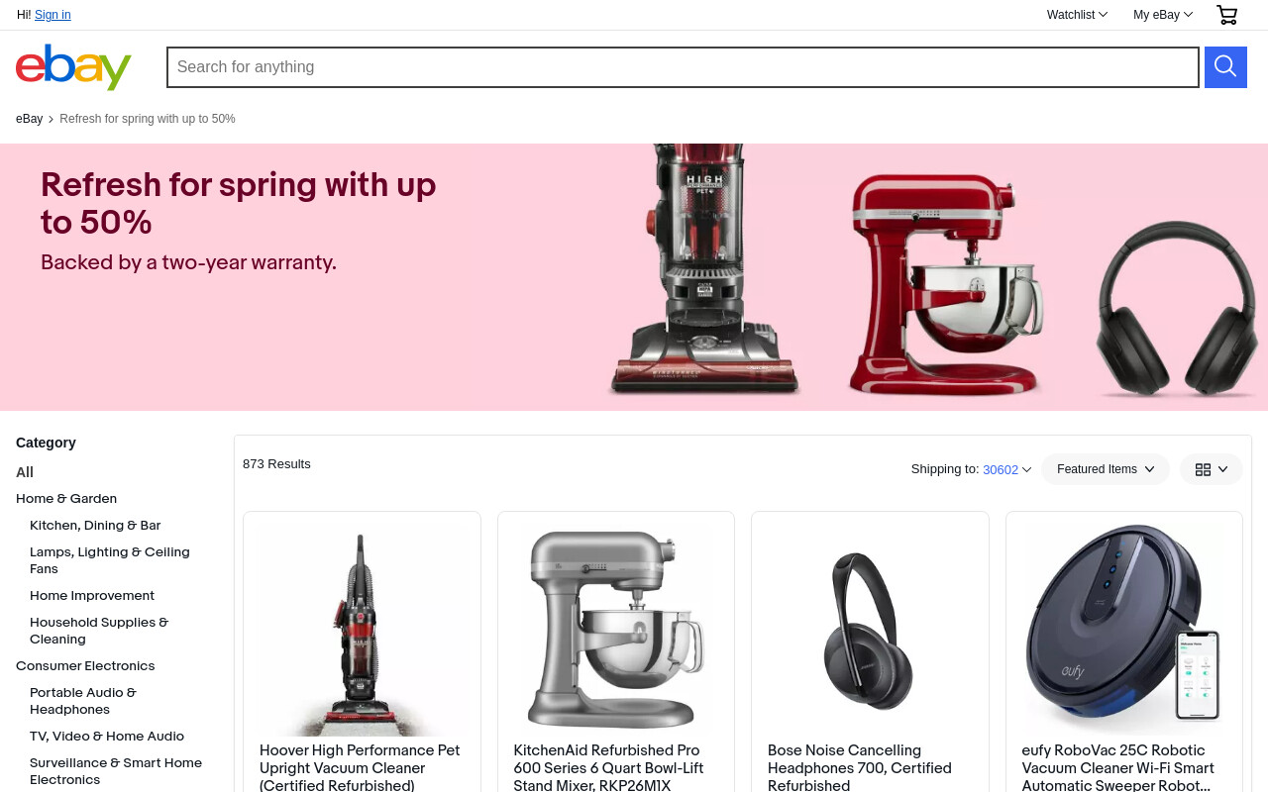The image size is (1268, 792).
Task: Click the breadcrumb chevron after eBay
Action: coord(52,120)
